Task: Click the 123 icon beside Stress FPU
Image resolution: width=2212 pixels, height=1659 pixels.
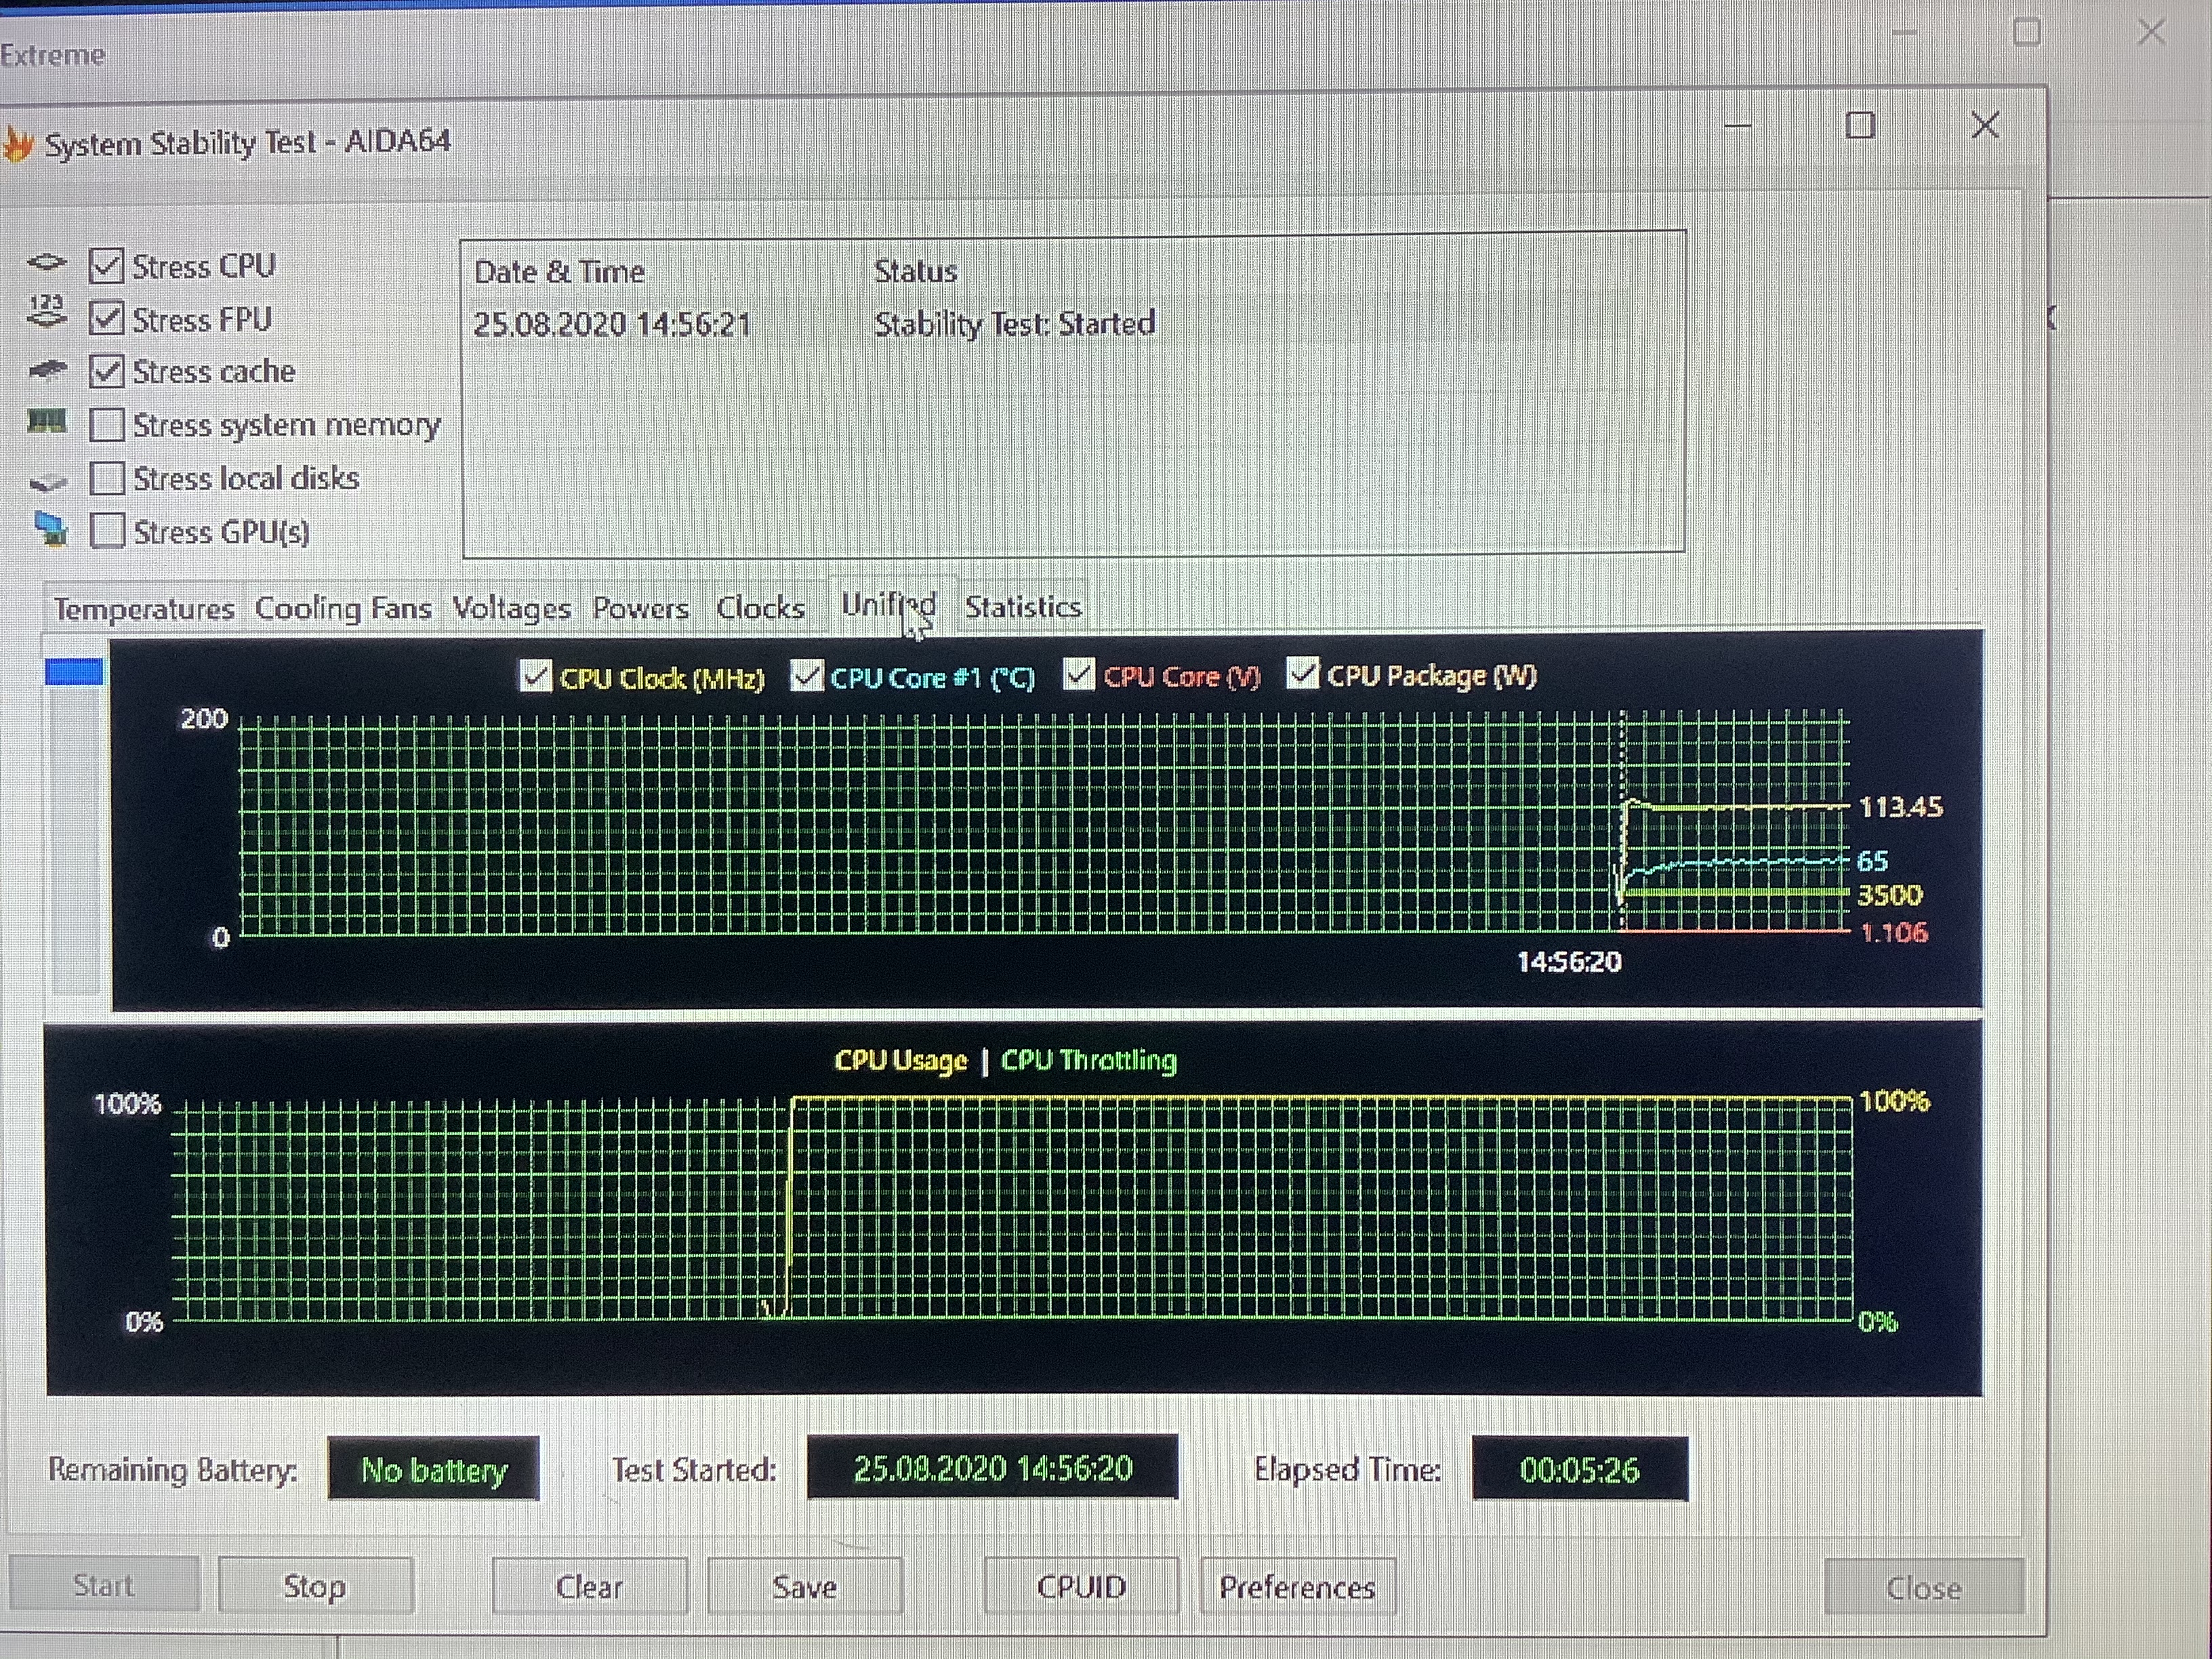Action: point(46,312)
